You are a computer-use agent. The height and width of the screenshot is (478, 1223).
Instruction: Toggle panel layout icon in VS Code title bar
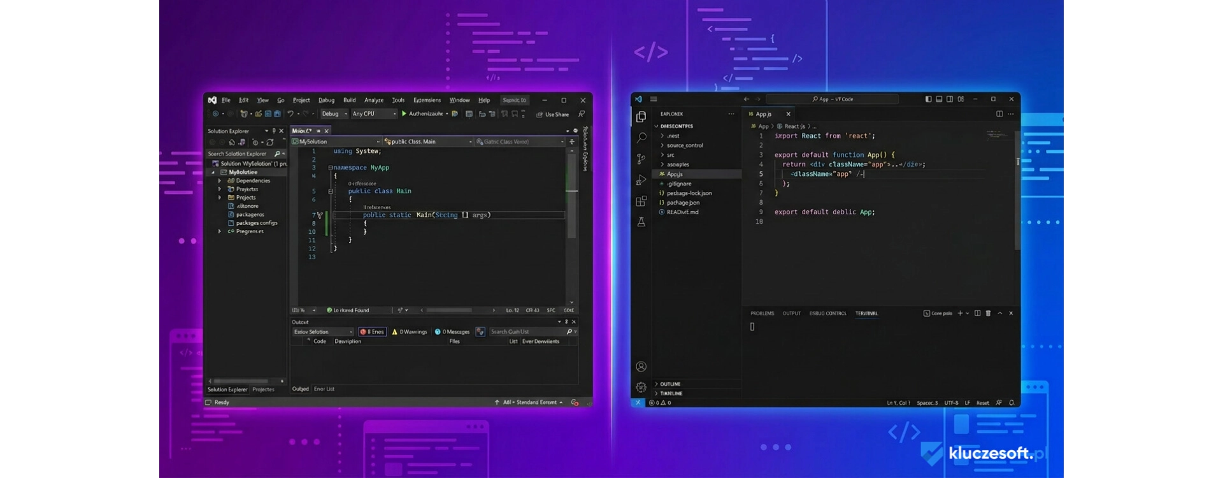tap(939, 99)
